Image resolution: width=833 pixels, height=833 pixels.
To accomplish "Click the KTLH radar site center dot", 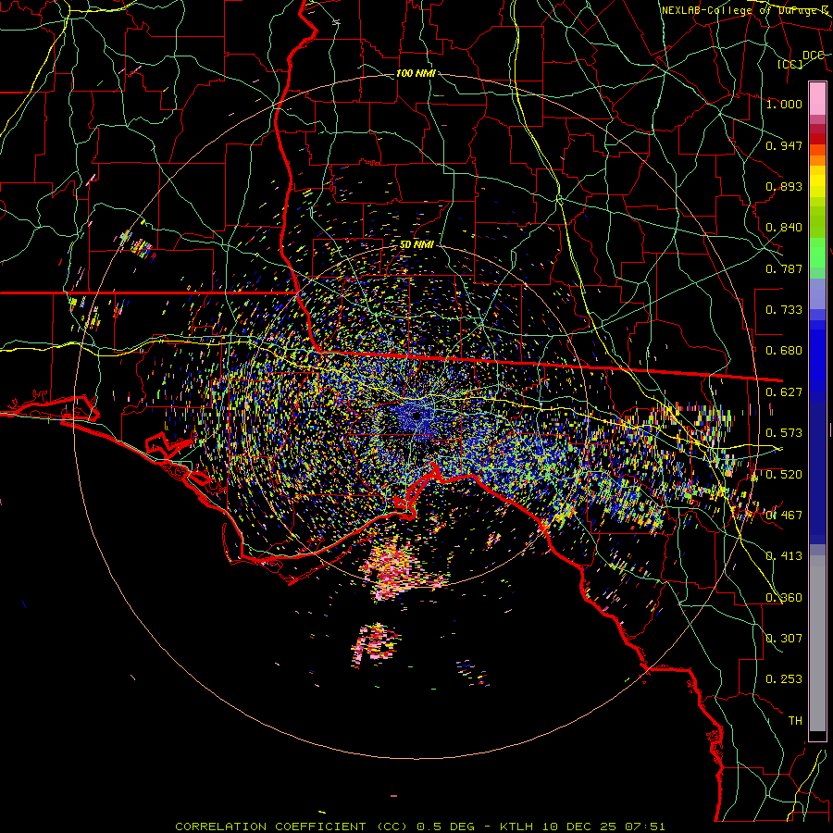I will click(x=416, y=416).
